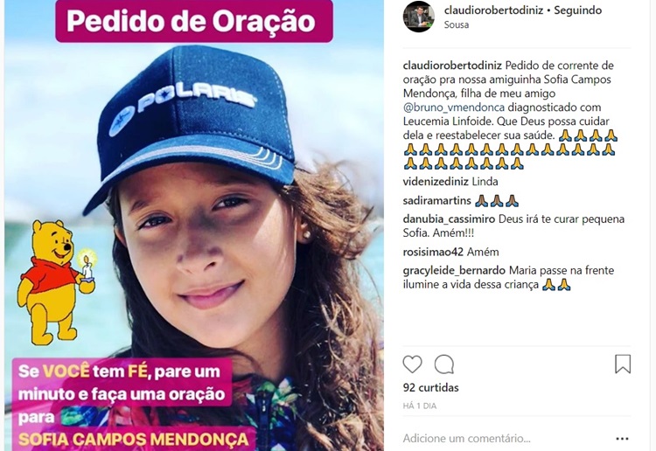This screenshot has height=451, width=656.
Task: Open the Sousa location link
Action: (x=456, y=24)
